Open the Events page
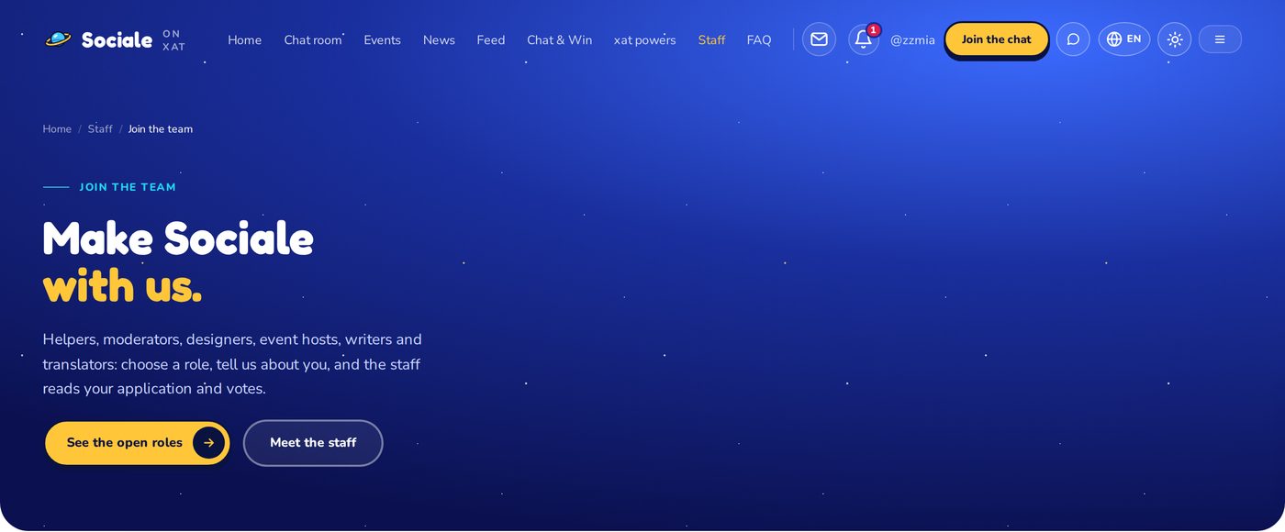The image size is (1285, 532). 382,40
